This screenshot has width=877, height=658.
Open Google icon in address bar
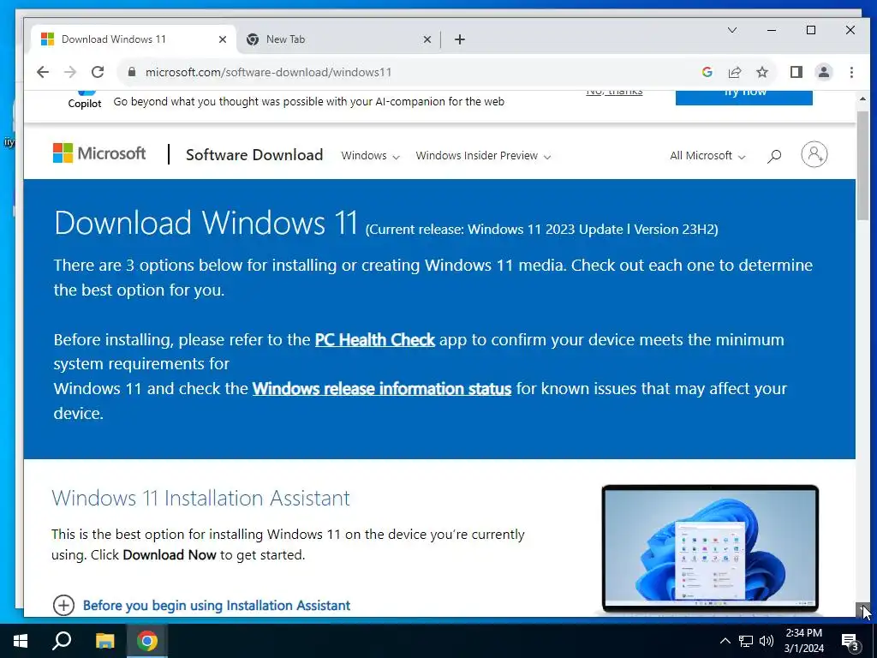coord(707,72)
